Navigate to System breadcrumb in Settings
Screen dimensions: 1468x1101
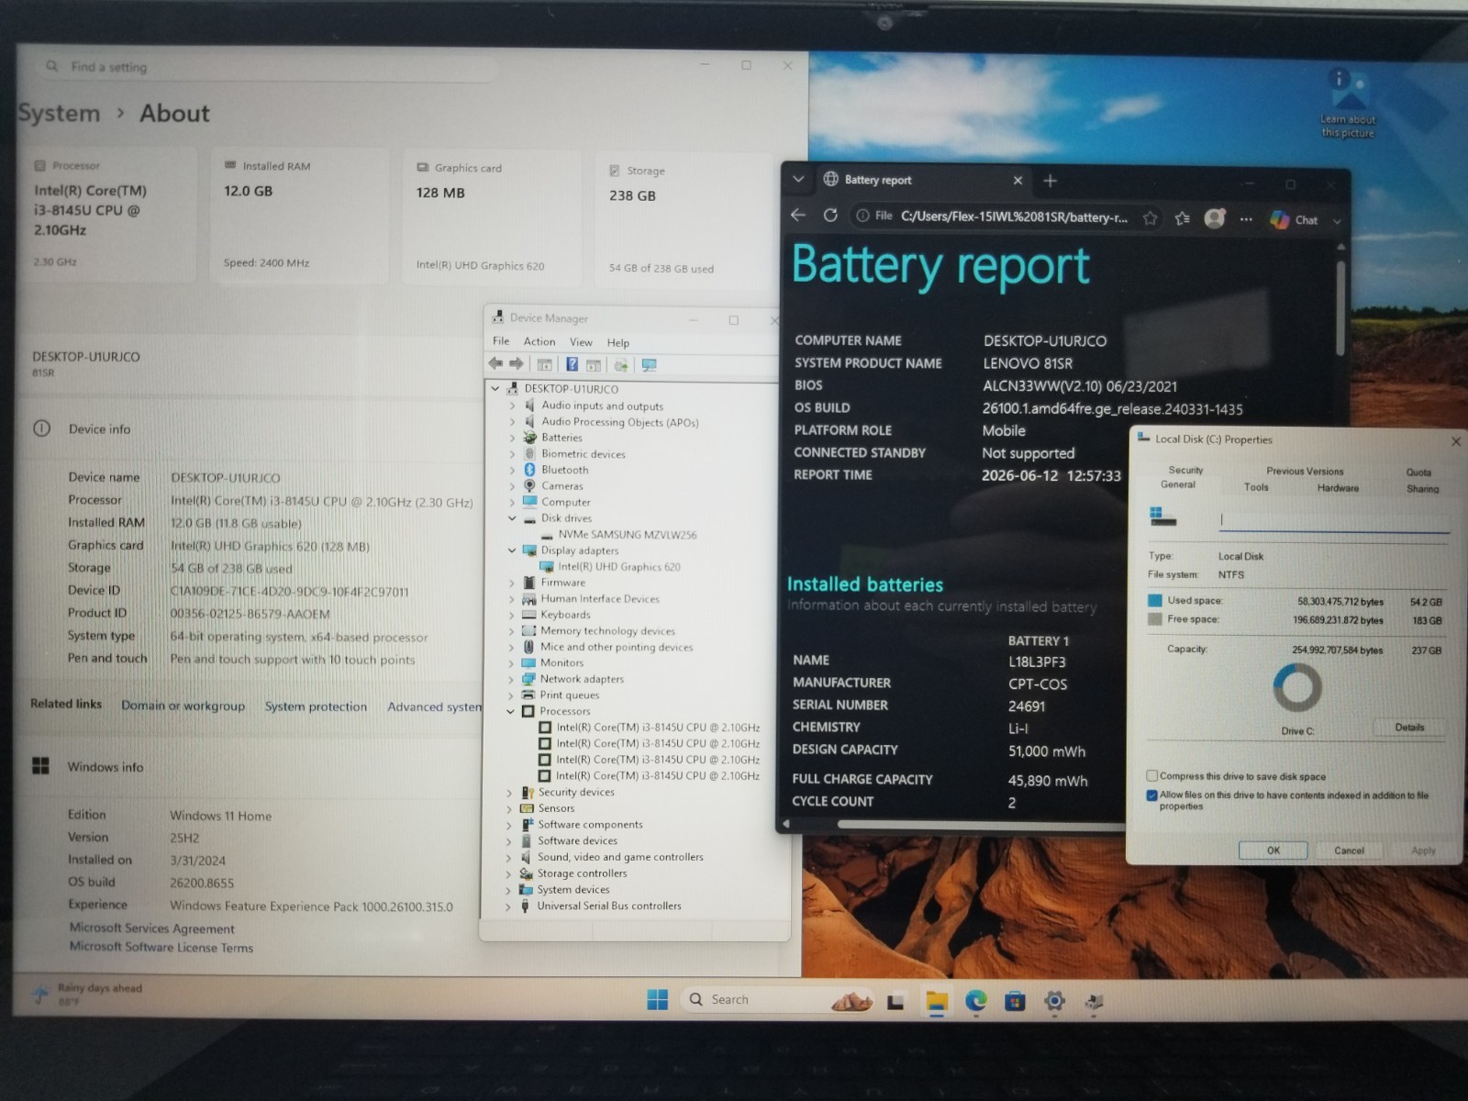click(x=59, y=114)
